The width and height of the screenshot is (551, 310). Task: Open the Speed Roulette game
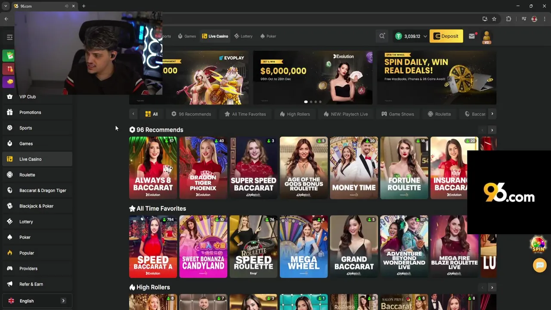(x=254, y=247)
